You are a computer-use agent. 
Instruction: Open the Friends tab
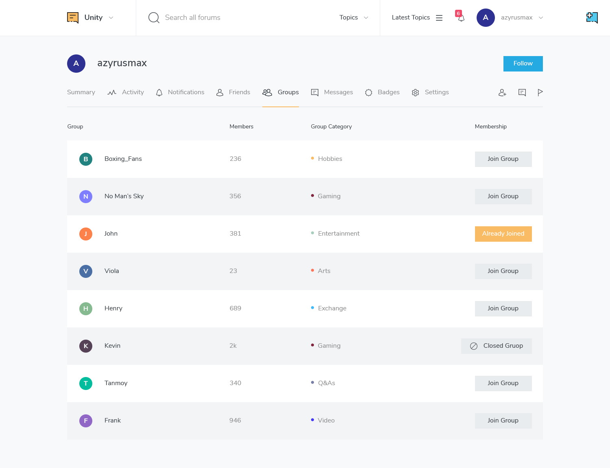(233, 92)
